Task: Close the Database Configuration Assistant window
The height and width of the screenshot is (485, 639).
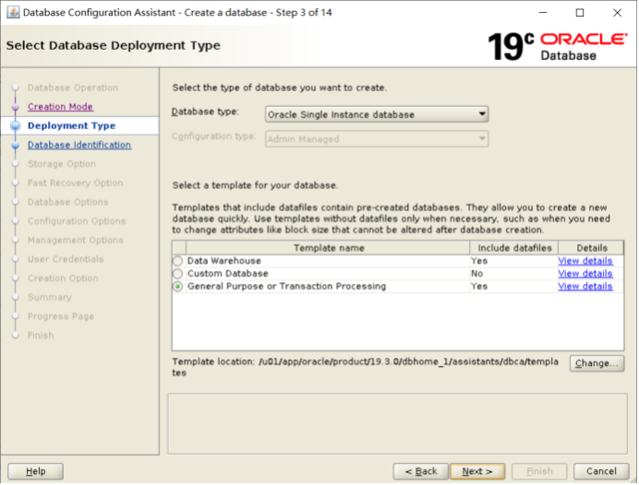Action: click(x=617, y=13)
